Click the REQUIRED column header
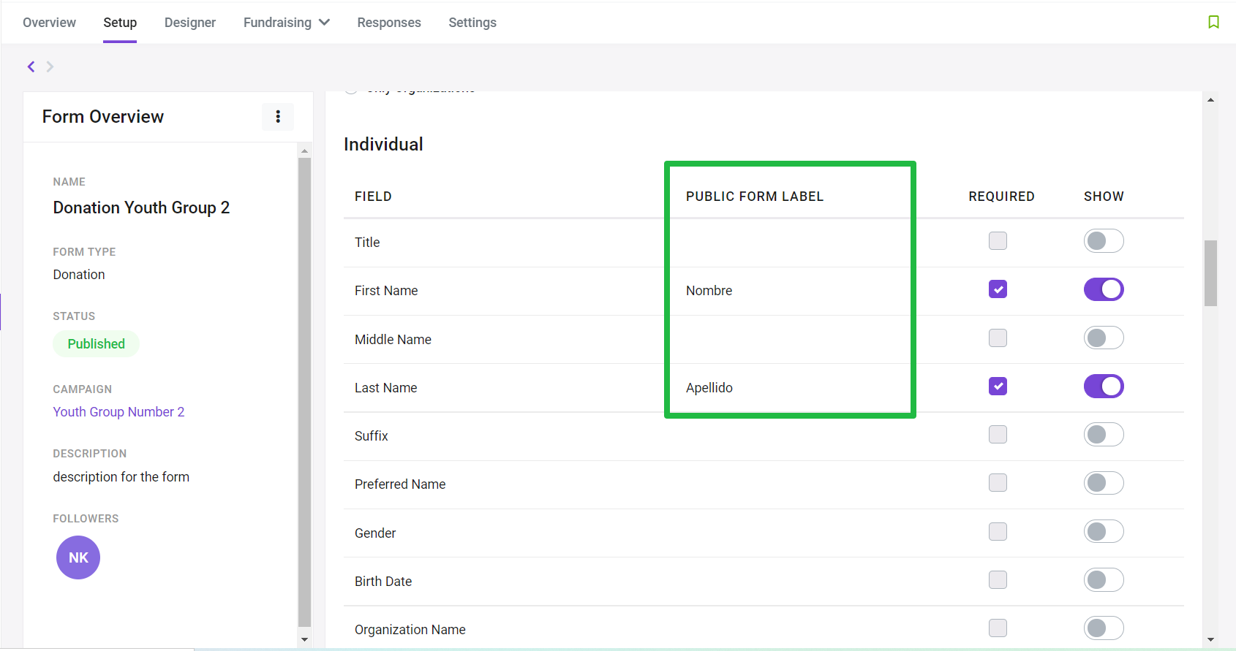1236x651 pixels. (1001, 197)
